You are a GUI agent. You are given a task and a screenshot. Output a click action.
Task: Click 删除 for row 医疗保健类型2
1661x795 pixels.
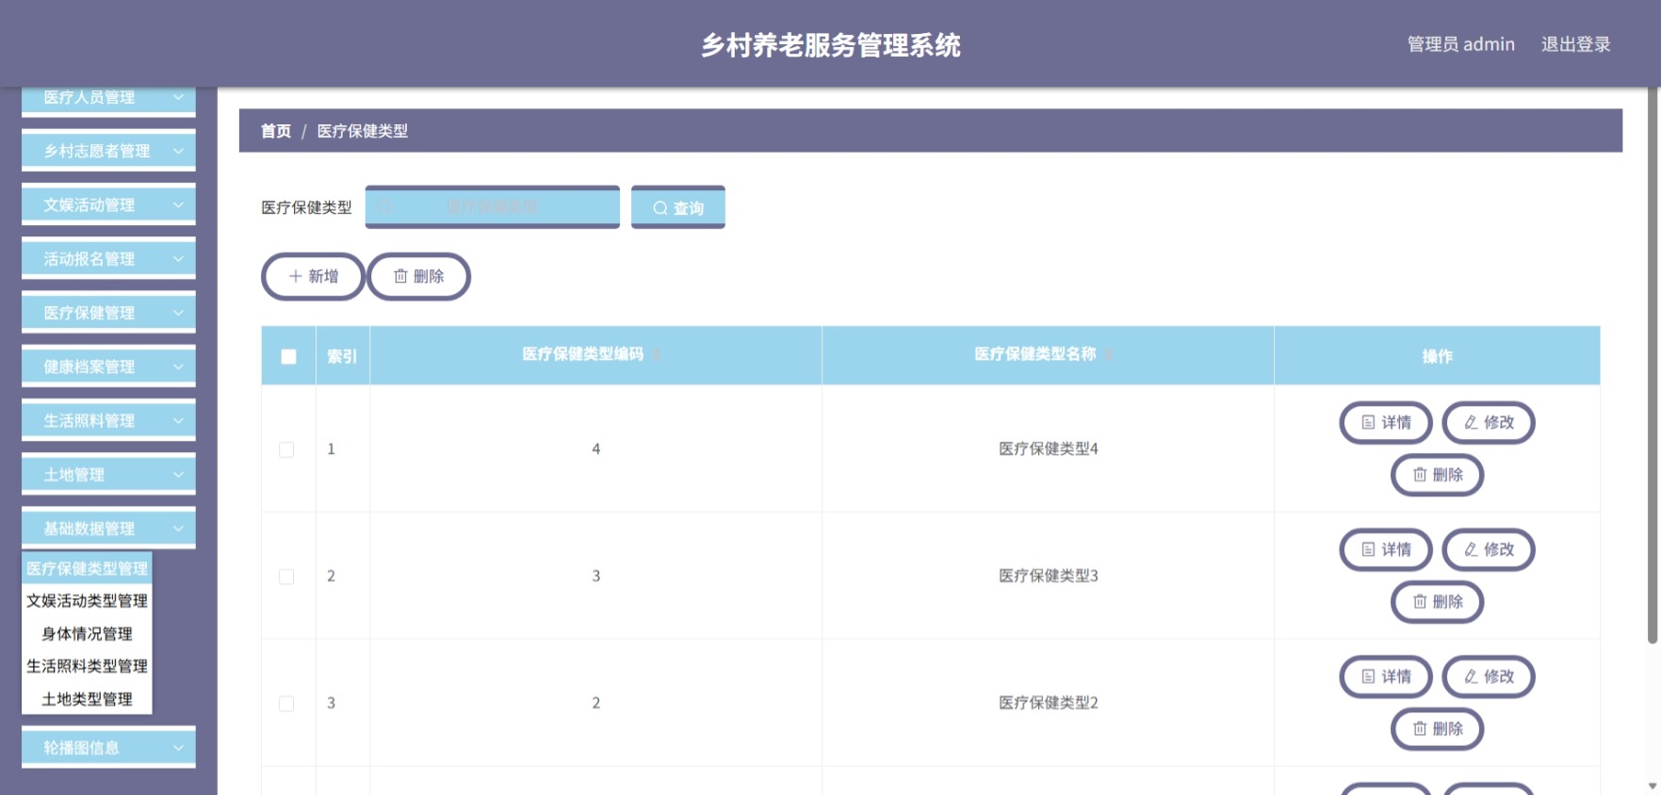pos(1438,729)
